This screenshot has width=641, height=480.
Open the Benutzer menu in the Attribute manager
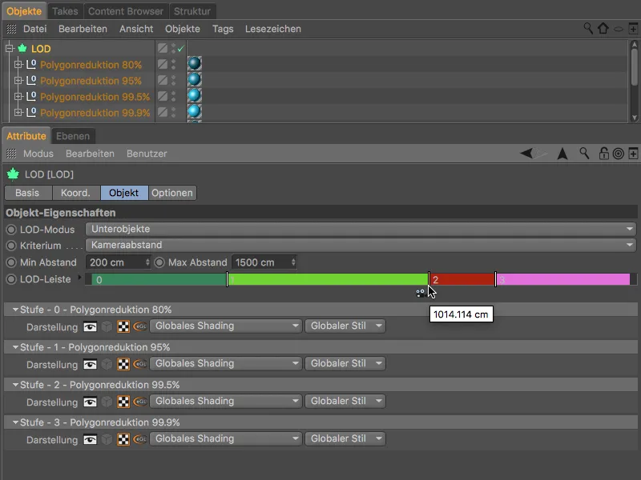click(x=147, y=154)
